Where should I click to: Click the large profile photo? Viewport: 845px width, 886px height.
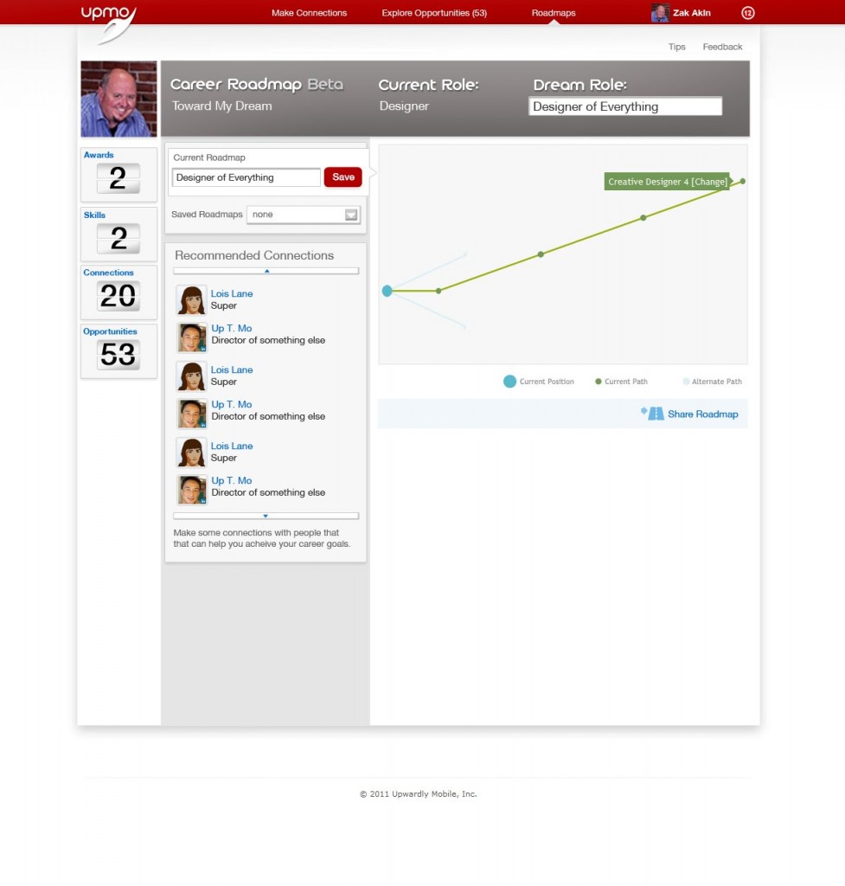118,99
